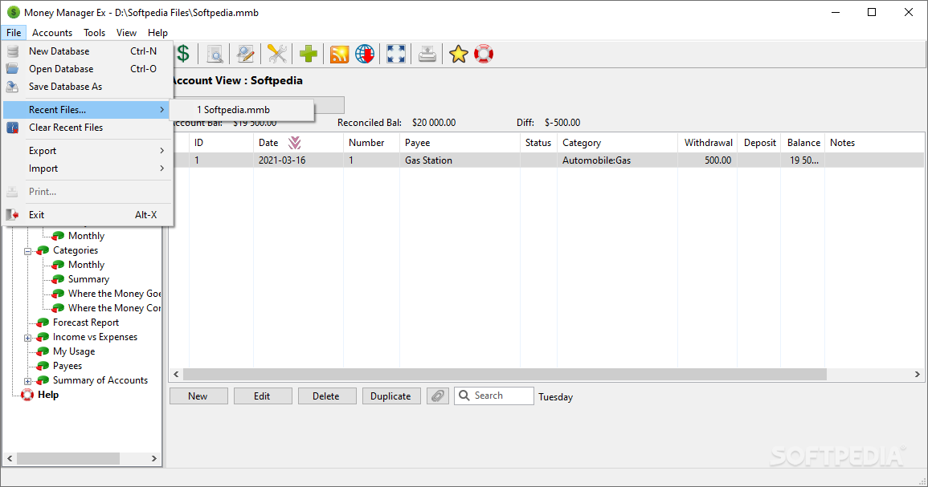Click the My Usage pie icon
This screenshot has height=487, width=928.
point(43,351)
